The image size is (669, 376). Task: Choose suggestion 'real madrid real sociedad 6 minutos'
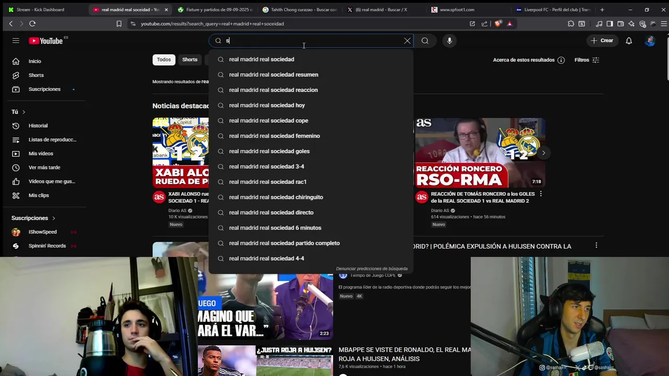(x=311, y=228)
